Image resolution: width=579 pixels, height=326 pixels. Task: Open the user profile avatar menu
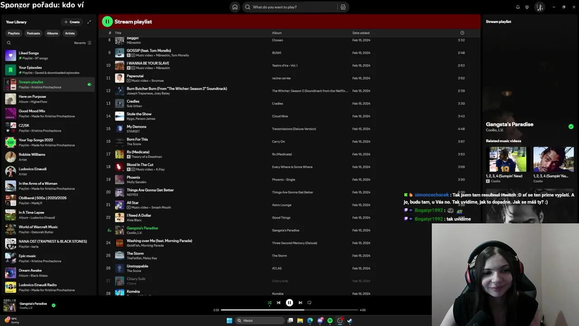pyautogui.click(x=539, y=7)
